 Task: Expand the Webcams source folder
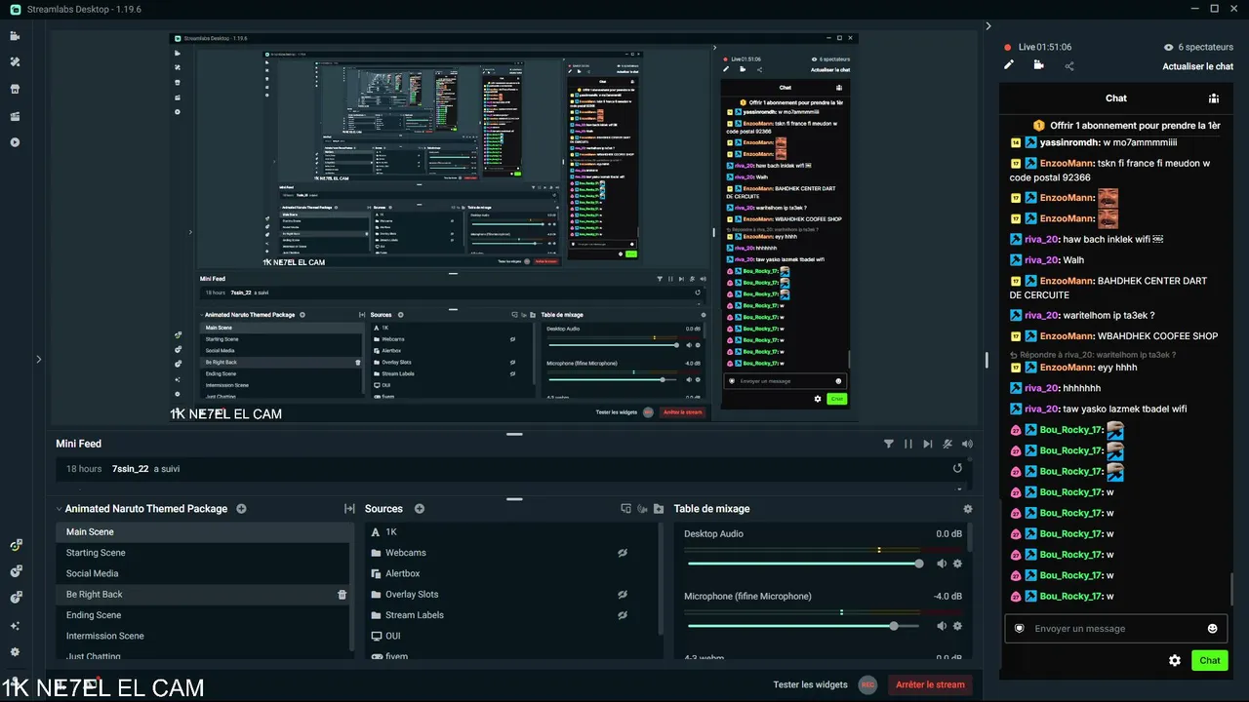click(377, 553)
